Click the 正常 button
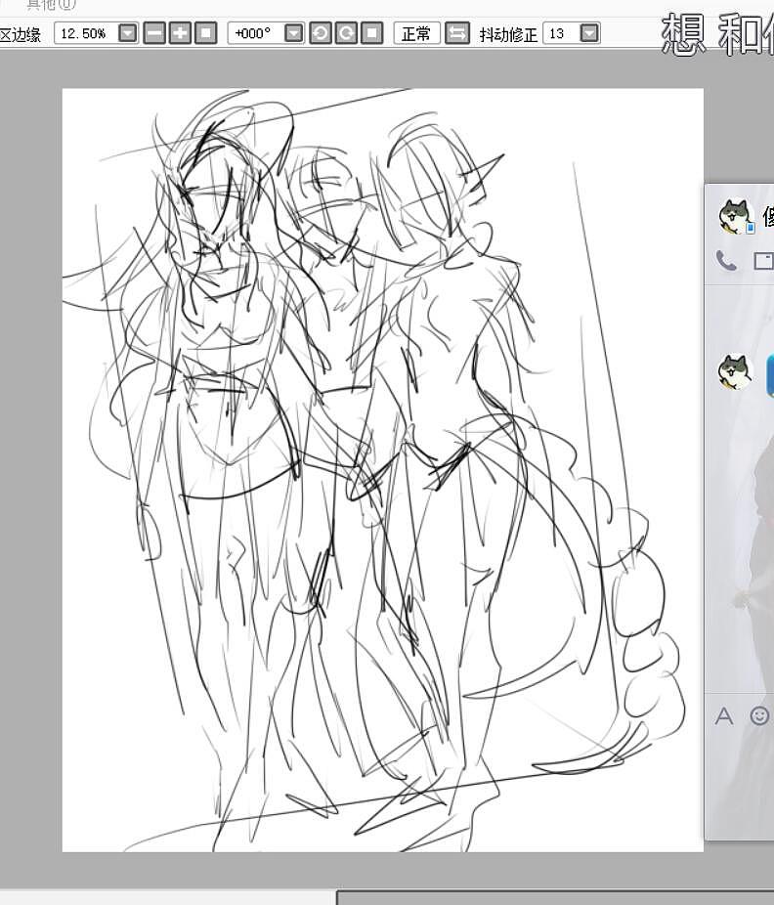 pos(416,33)
